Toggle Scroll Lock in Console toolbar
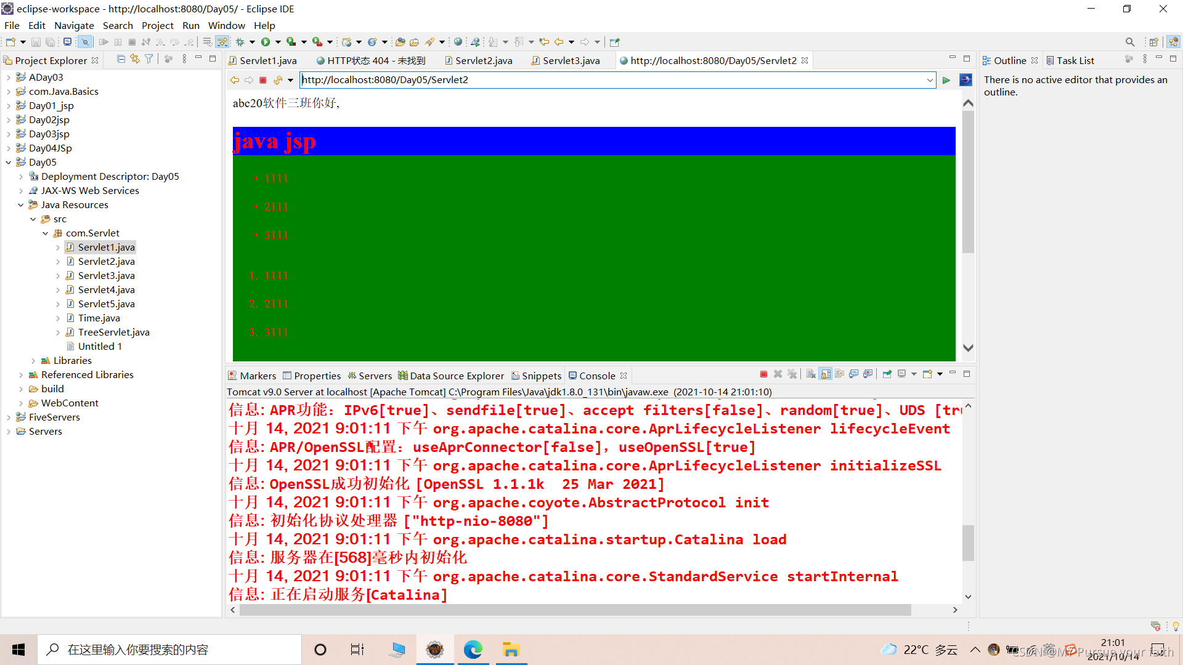This screenshot has width=1183, height=665. pyautogui.click(x=826, y=374)
